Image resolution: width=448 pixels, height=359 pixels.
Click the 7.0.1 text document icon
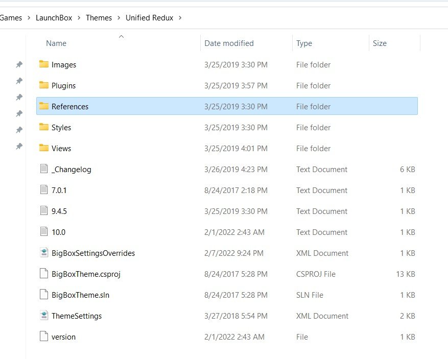[44, 189]
